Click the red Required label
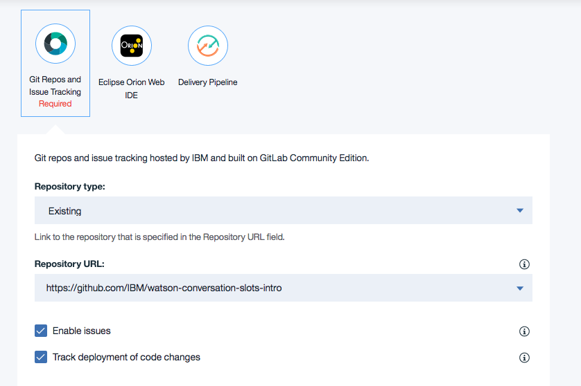The width and height of the screenshot is (581, 386). pos(55,104)
